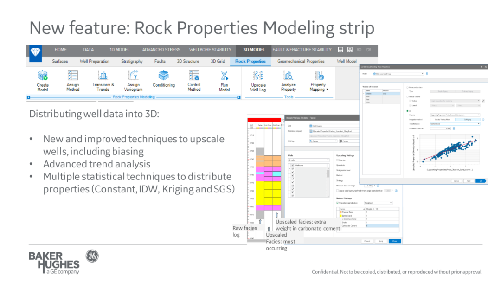501x282 pixels.
Task: Open the Transformation Normal Score dropdown
Action: point(455,124)
